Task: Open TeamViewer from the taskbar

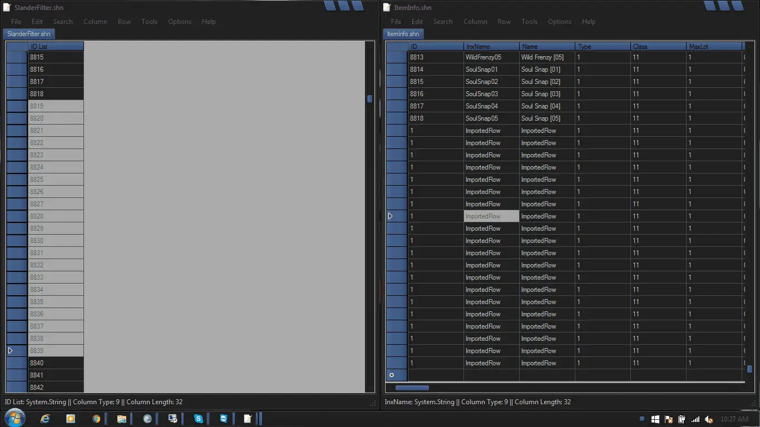Action: pos(224,419)
